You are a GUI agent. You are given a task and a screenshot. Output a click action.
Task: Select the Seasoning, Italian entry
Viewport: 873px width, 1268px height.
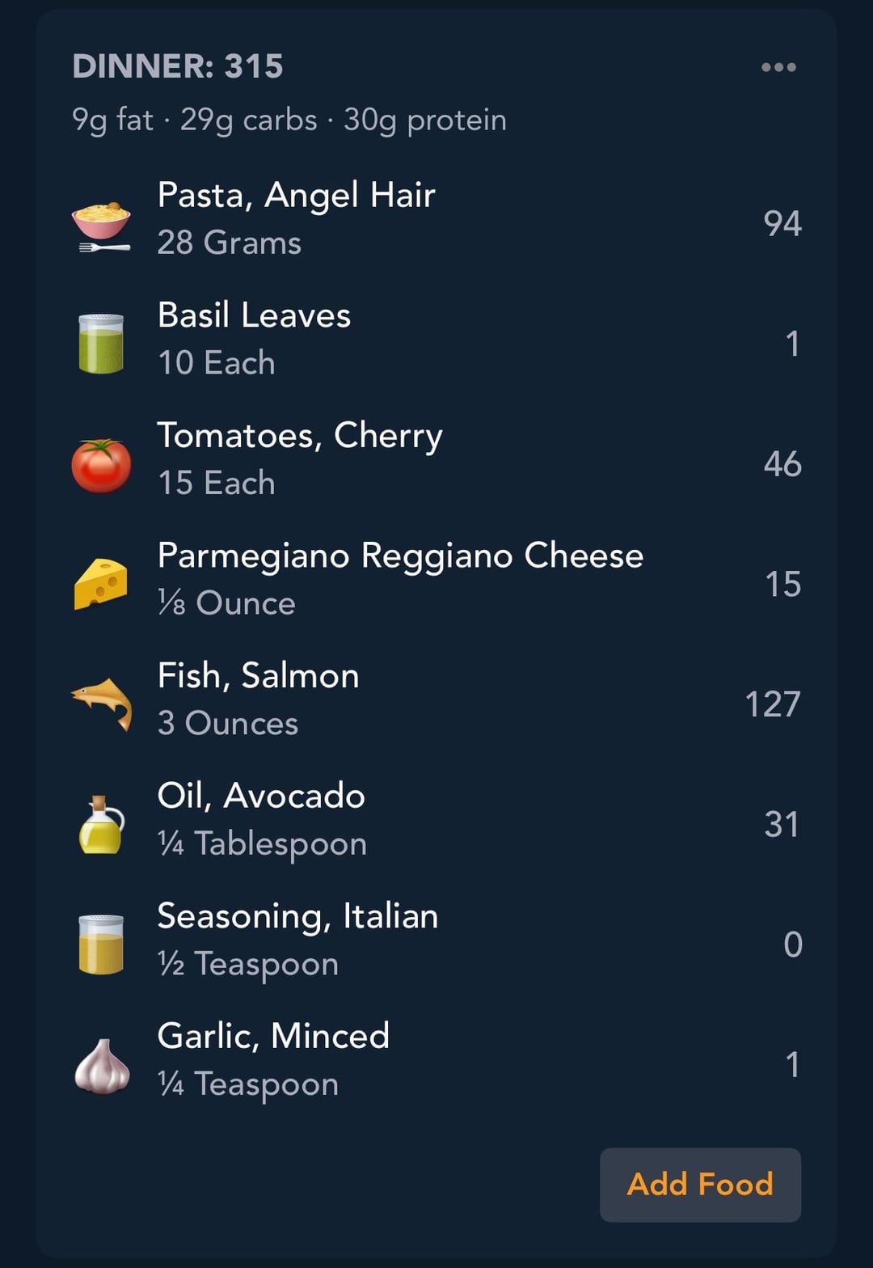pyautogui.click(x=297, y=916)
